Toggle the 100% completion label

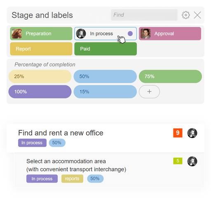coord(40,91)
